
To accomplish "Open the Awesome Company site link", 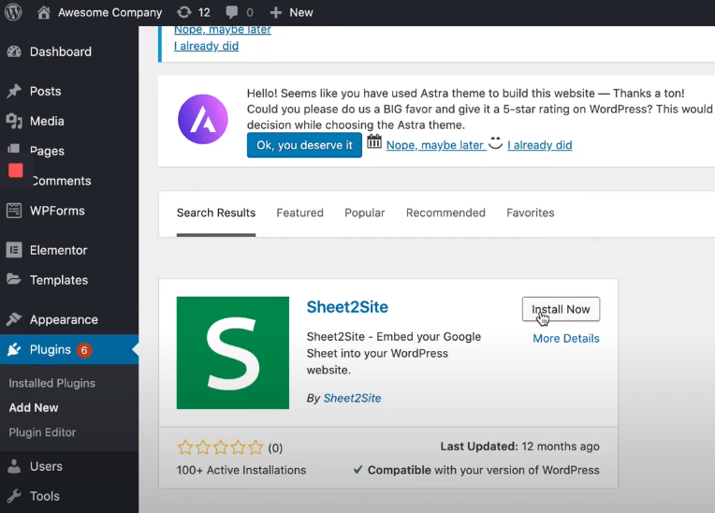I will [109, 12].
